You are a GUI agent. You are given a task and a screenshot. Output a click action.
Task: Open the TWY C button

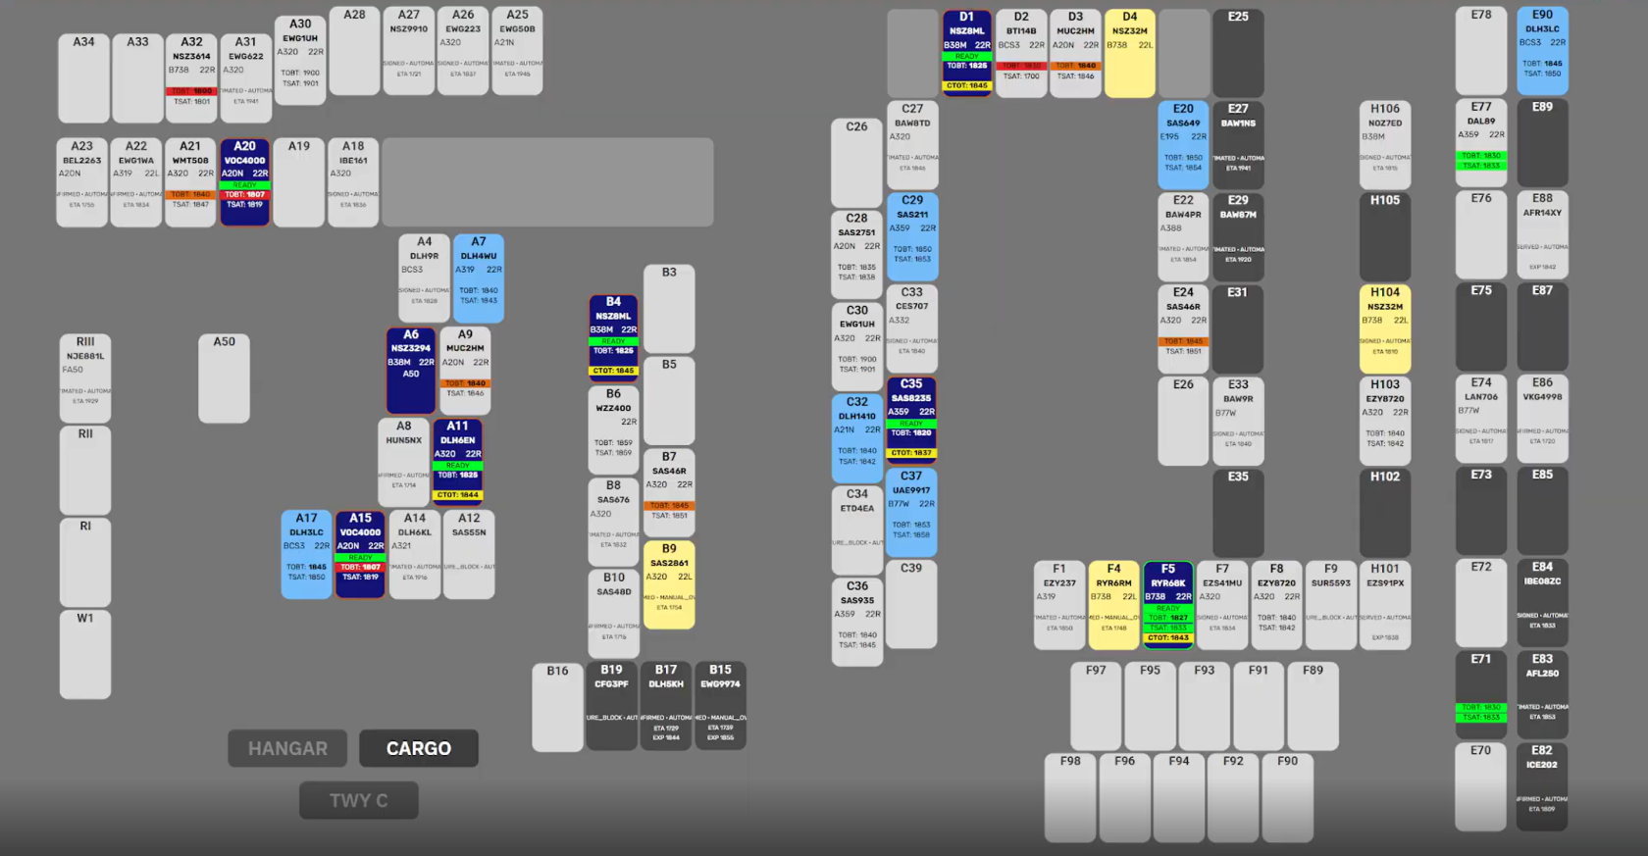click(x=359, y=800)
